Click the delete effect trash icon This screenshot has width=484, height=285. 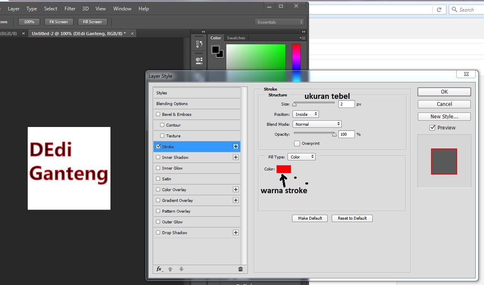point(240,269)
